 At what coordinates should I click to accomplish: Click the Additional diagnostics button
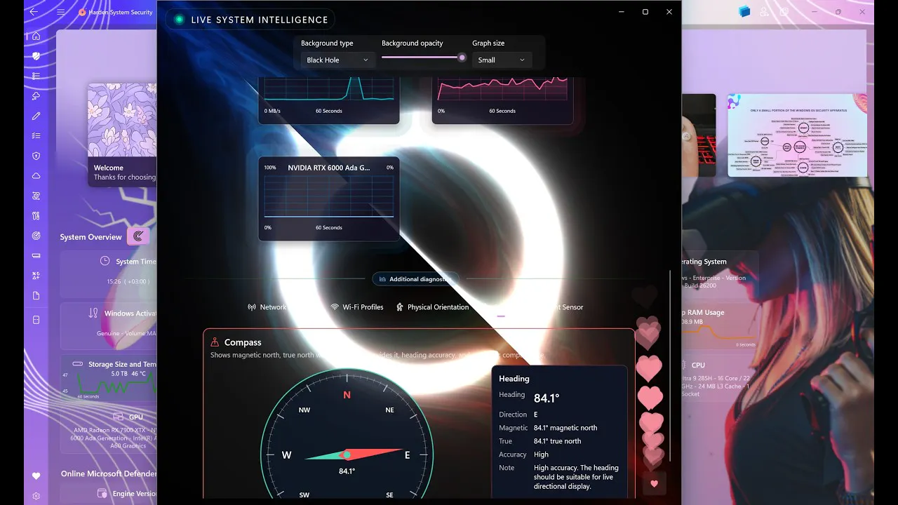pos(415,279)
